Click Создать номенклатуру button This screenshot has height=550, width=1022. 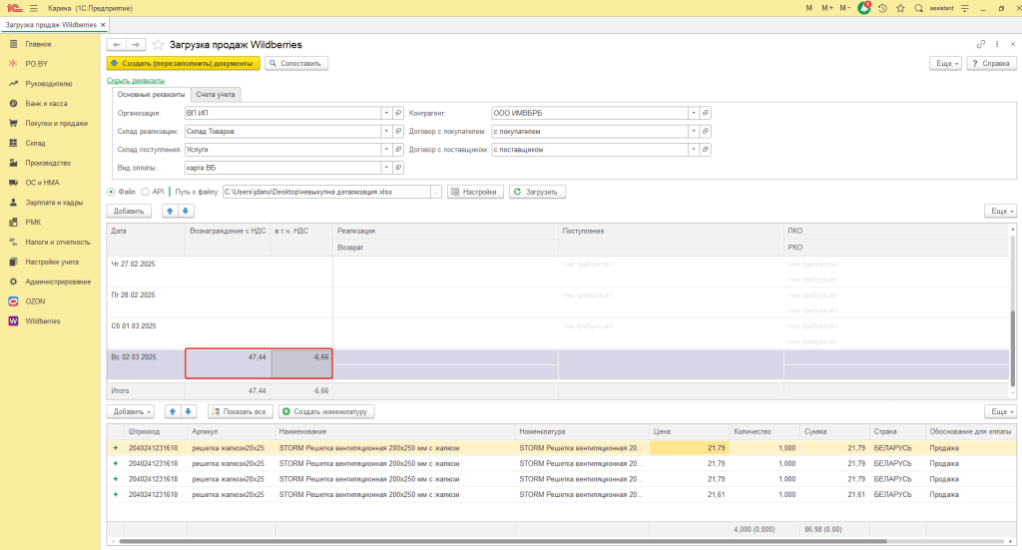point(326,412)
